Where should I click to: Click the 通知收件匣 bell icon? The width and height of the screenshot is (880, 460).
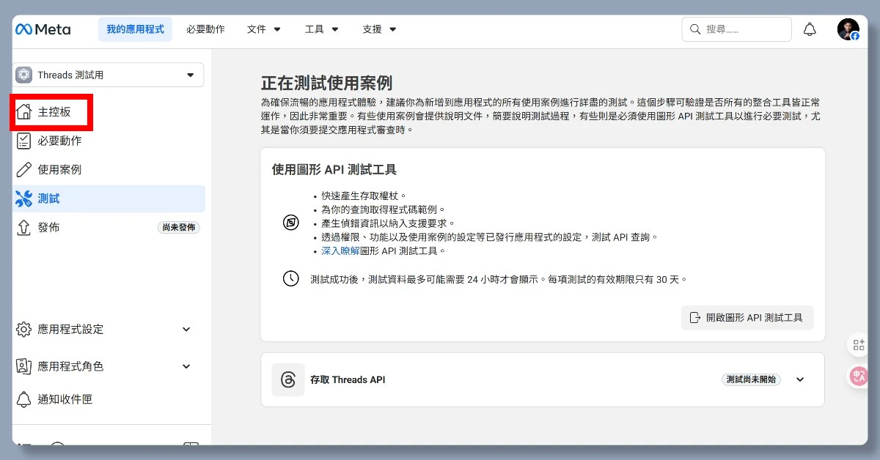[x=24, y=399]
